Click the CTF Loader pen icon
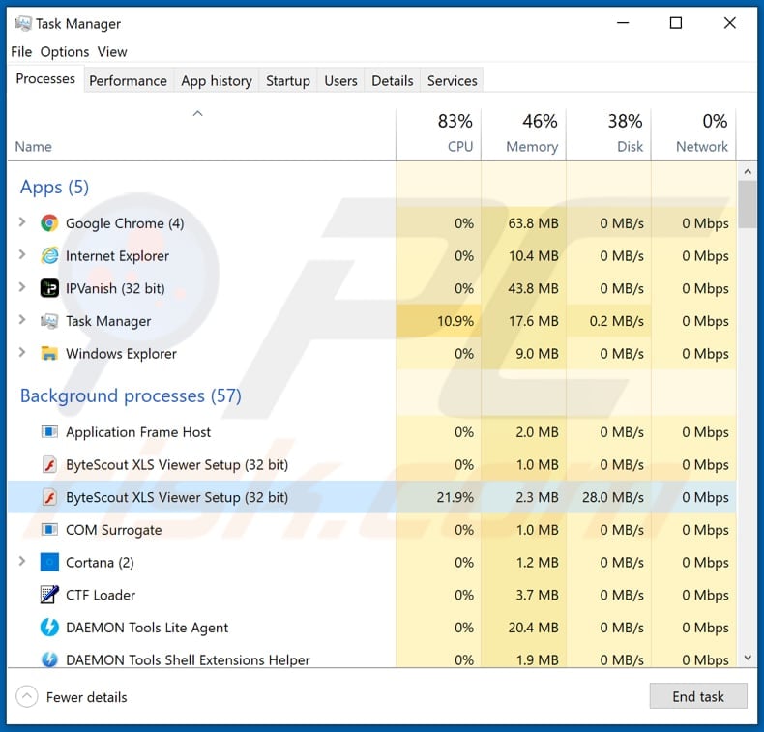This screenshot has width=764, height=732. 49,595
